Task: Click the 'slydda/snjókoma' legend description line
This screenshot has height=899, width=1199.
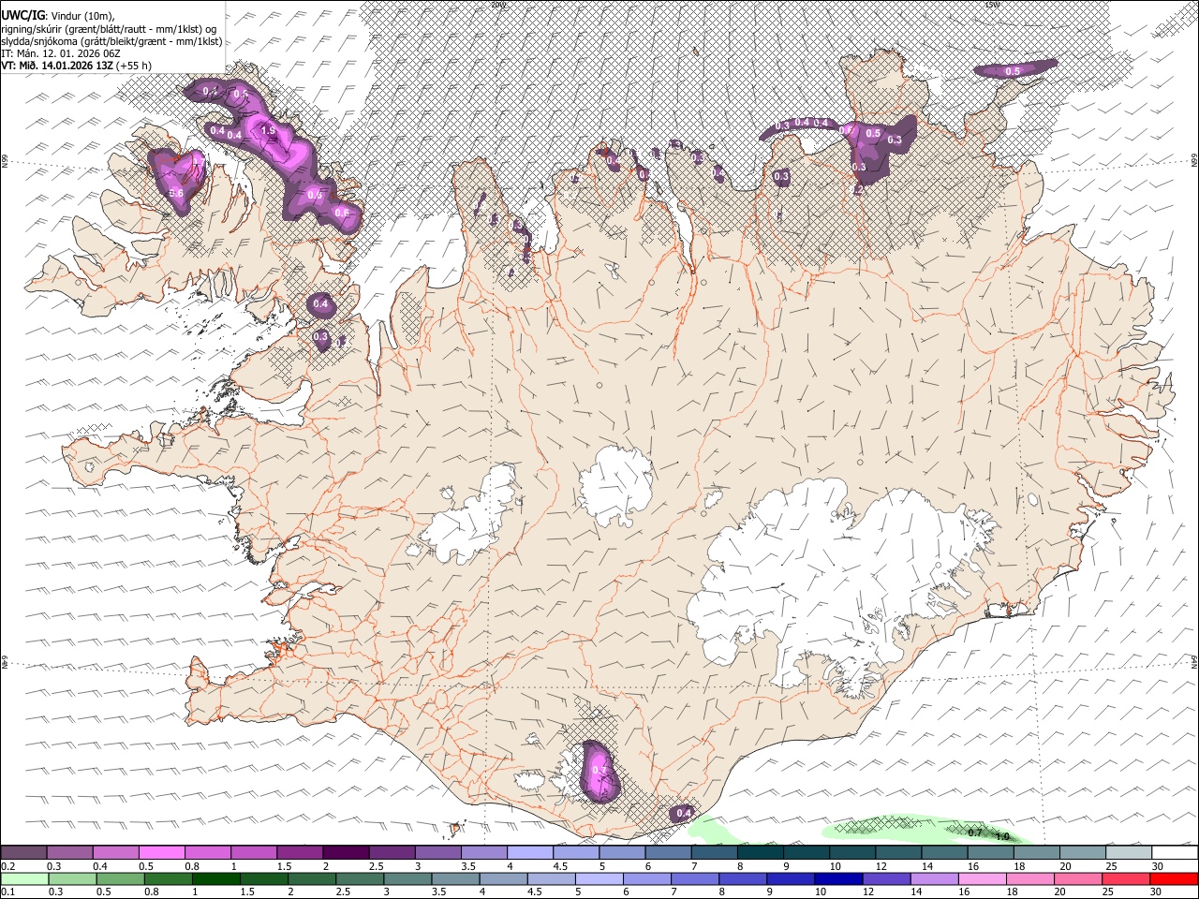Action: [x=111, y=41]
